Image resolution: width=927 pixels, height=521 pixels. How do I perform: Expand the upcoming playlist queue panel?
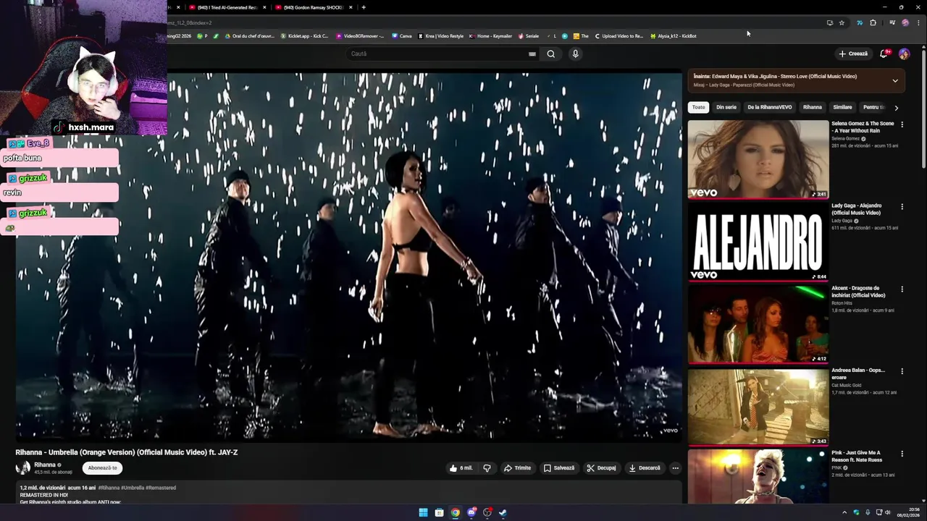(x=895, y=80)
